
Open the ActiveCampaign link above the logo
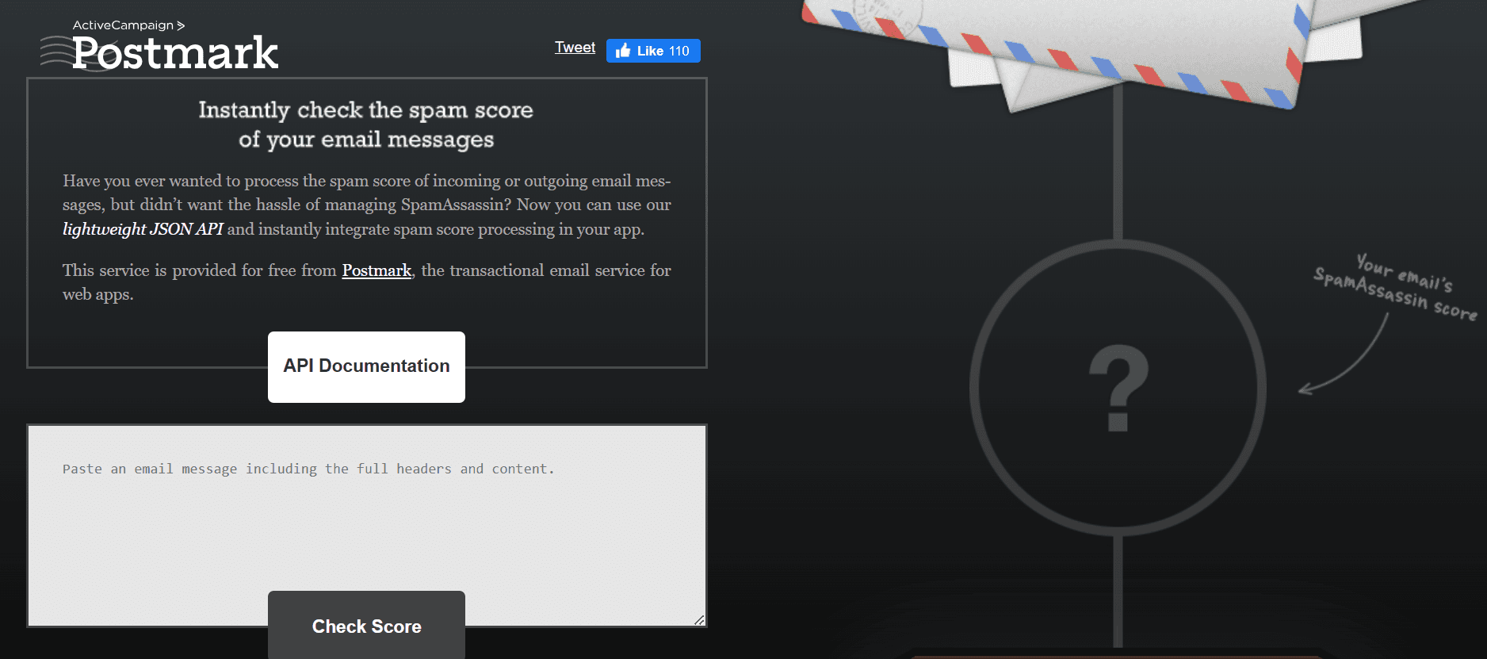point(128,25)
